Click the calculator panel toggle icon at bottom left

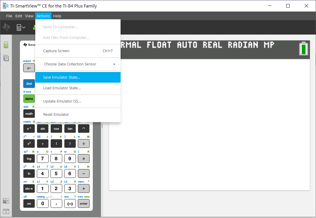[x=6, y=201]
